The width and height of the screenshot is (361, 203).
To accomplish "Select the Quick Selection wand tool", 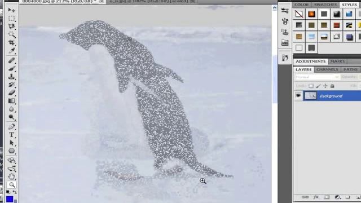I will tap(11, 34).
